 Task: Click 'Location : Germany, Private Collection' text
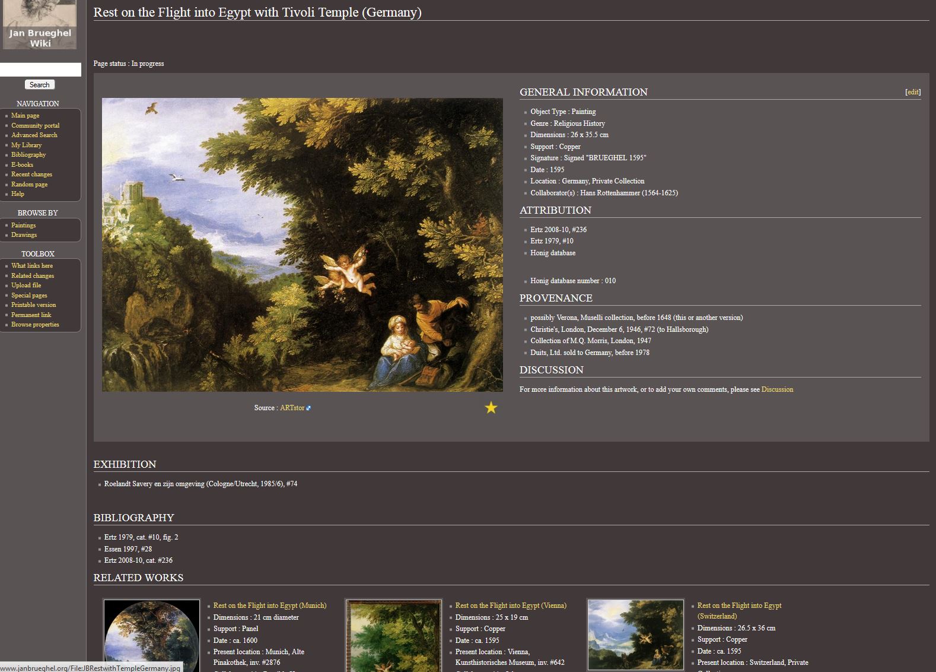[587, 181]
